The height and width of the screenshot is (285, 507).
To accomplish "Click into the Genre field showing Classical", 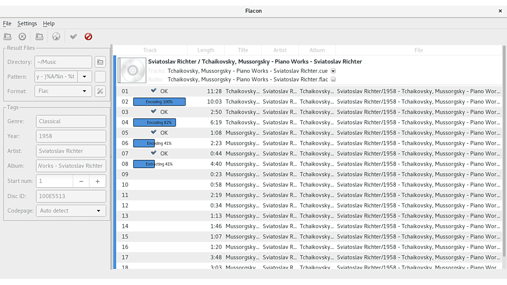I will (x=71, y=121).
